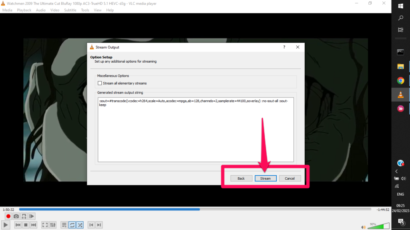
Task: Adjust the VLC volume slider
Action: 378,226
